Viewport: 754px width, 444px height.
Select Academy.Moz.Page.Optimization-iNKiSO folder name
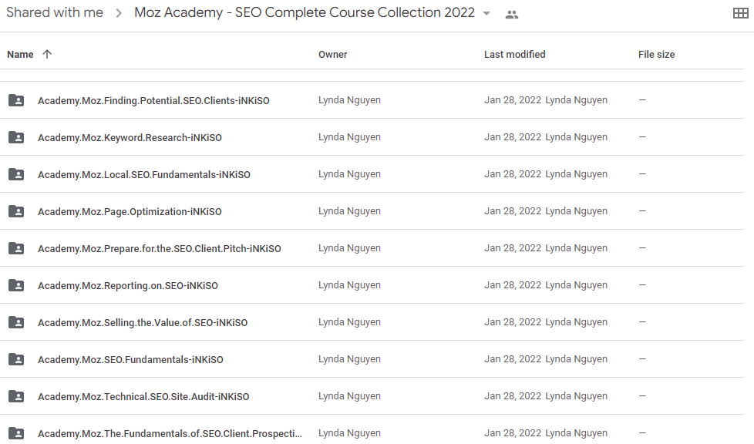[130, 212]
